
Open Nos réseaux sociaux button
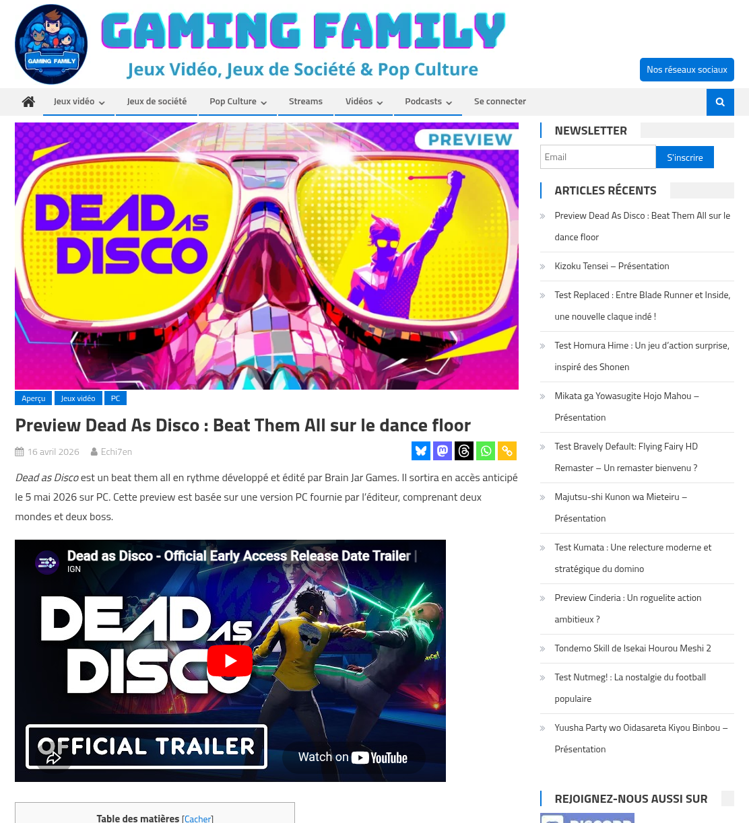coord(687,69)
